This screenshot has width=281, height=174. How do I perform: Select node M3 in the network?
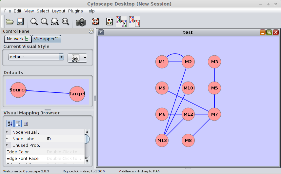tap(214, 62)
